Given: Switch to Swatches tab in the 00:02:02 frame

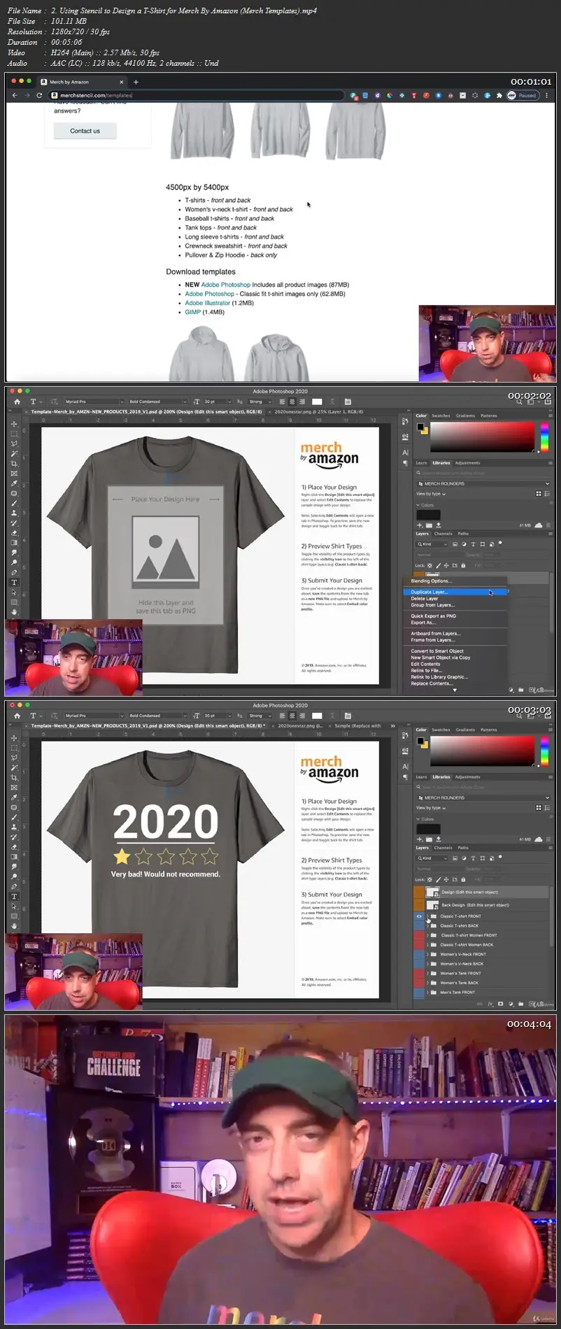Looking at the screenshot, I should pyautogui.click(x=441, y=415).
